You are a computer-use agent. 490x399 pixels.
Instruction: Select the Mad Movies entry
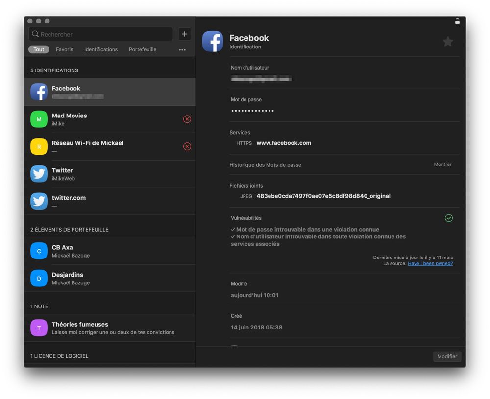(110, 119)
